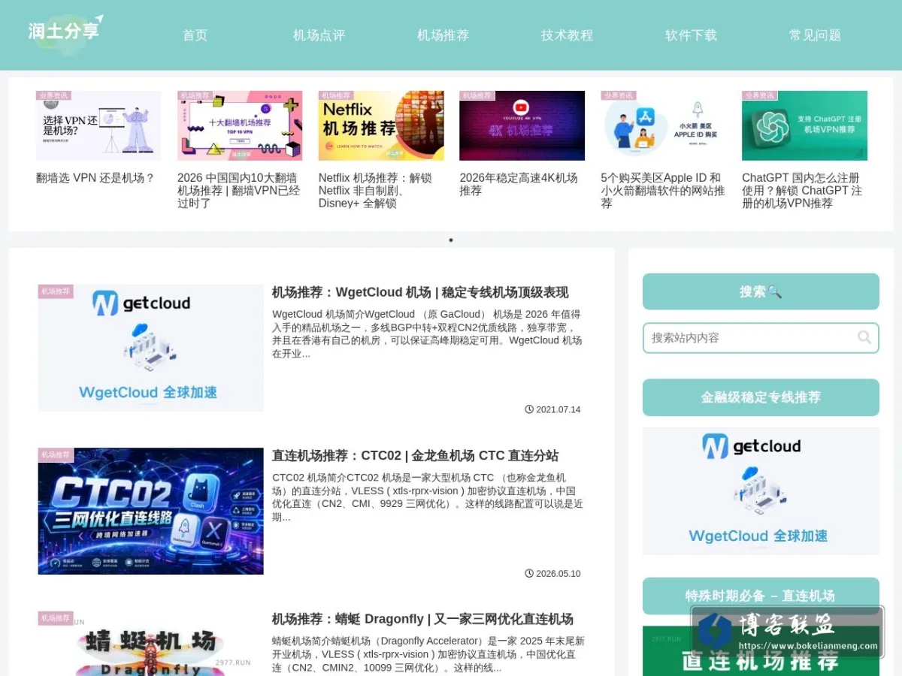The width and height of the screenshot is (902, 676).
Task: Open the 机场点评 navigation item
Action: (319, 35)
